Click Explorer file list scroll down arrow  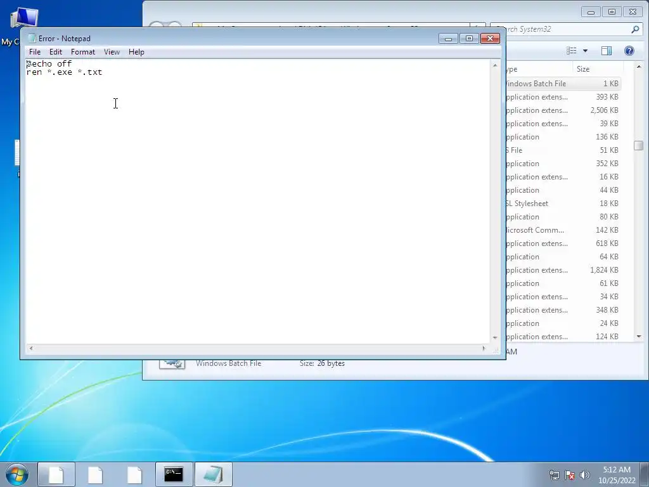tap(639, 337)
